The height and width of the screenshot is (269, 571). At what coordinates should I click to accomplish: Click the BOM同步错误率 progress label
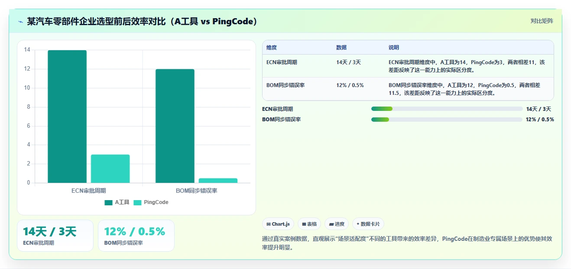pyautogui.click(x=281, y=120)
